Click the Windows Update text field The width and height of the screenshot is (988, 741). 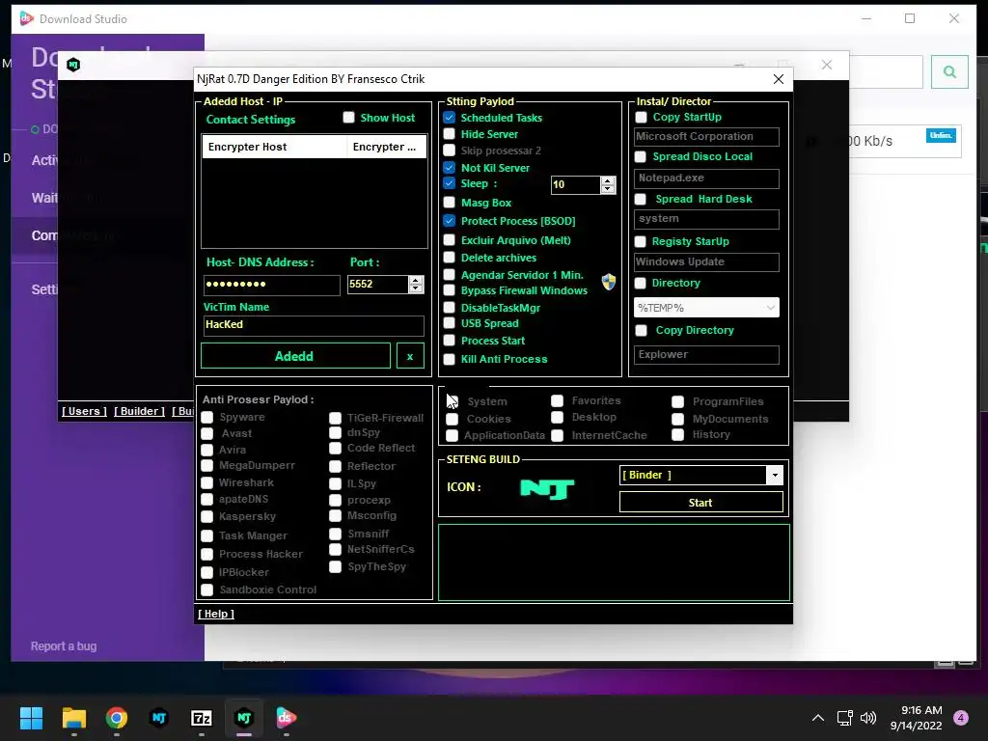pos(706,262)
